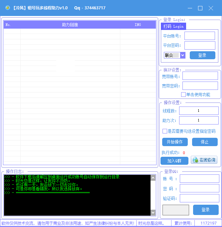
Task: Start with 开始操作 button
Action: [x=175, y=142]
